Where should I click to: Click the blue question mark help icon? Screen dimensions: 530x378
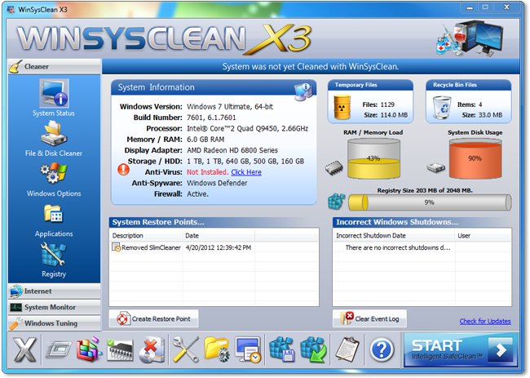381,350
